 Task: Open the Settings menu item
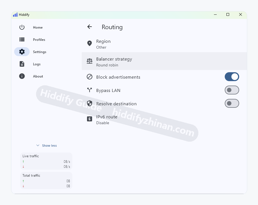(39, 52)
